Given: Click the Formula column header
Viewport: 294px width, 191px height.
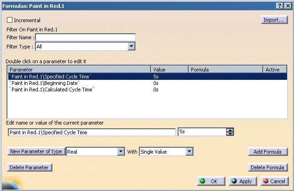Looking at the screenshot, I should (x=225, y=70).
